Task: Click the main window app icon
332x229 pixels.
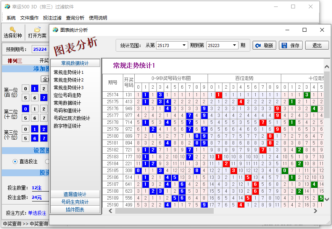Action: 7,6
